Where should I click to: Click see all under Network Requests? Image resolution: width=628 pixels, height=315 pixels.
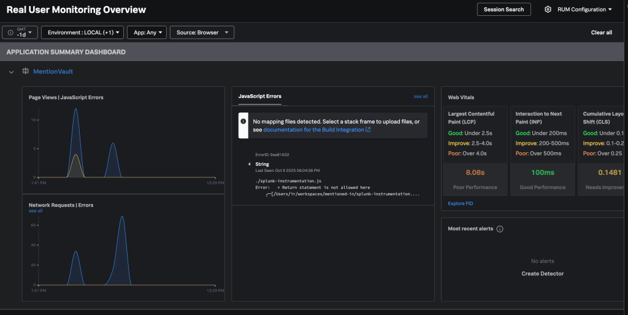36,211
